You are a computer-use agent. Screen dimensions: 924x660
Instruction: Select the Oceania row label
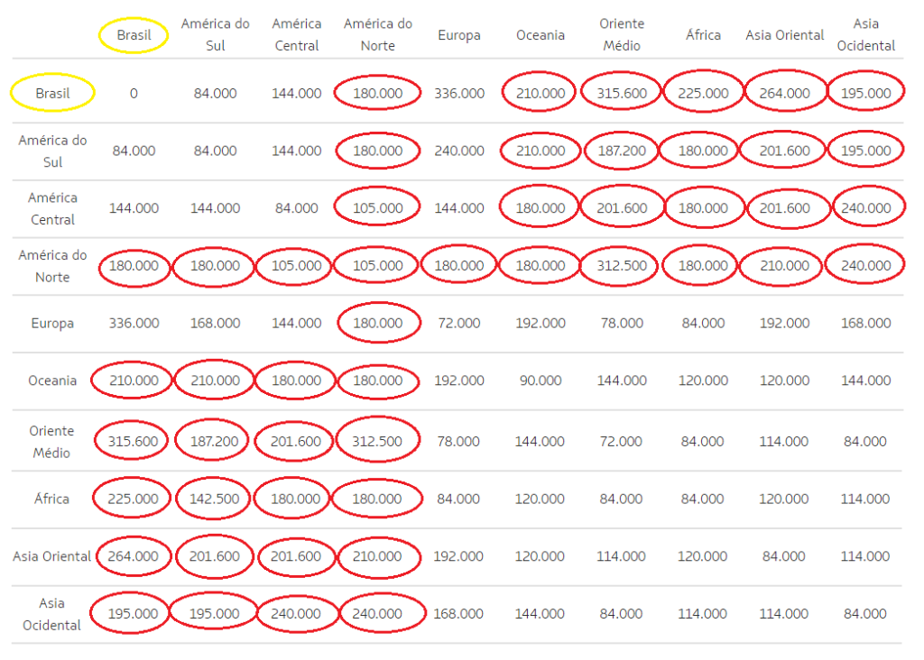[52, 380]
